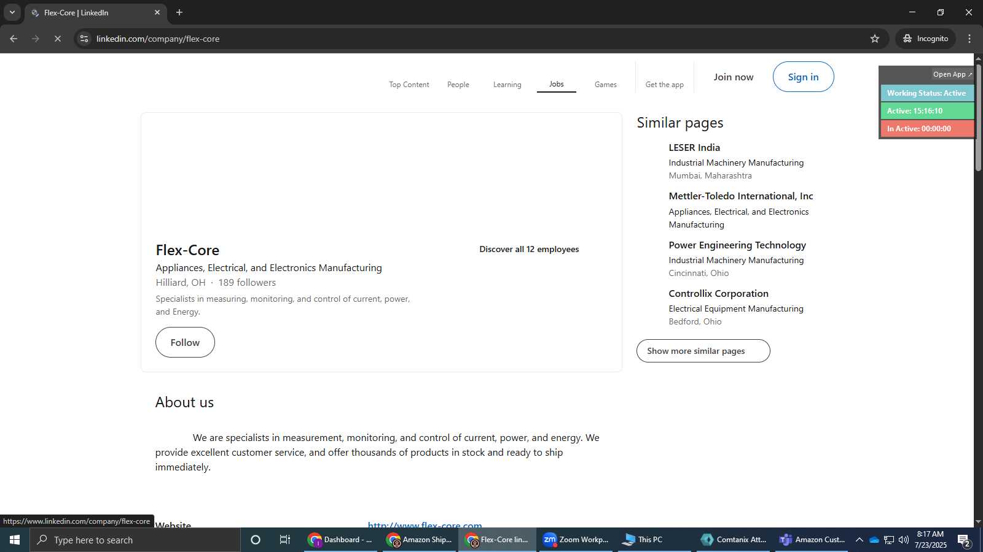The image size is (983, 552).
Task: Stop loading the page
Action: tap(57, 39)
